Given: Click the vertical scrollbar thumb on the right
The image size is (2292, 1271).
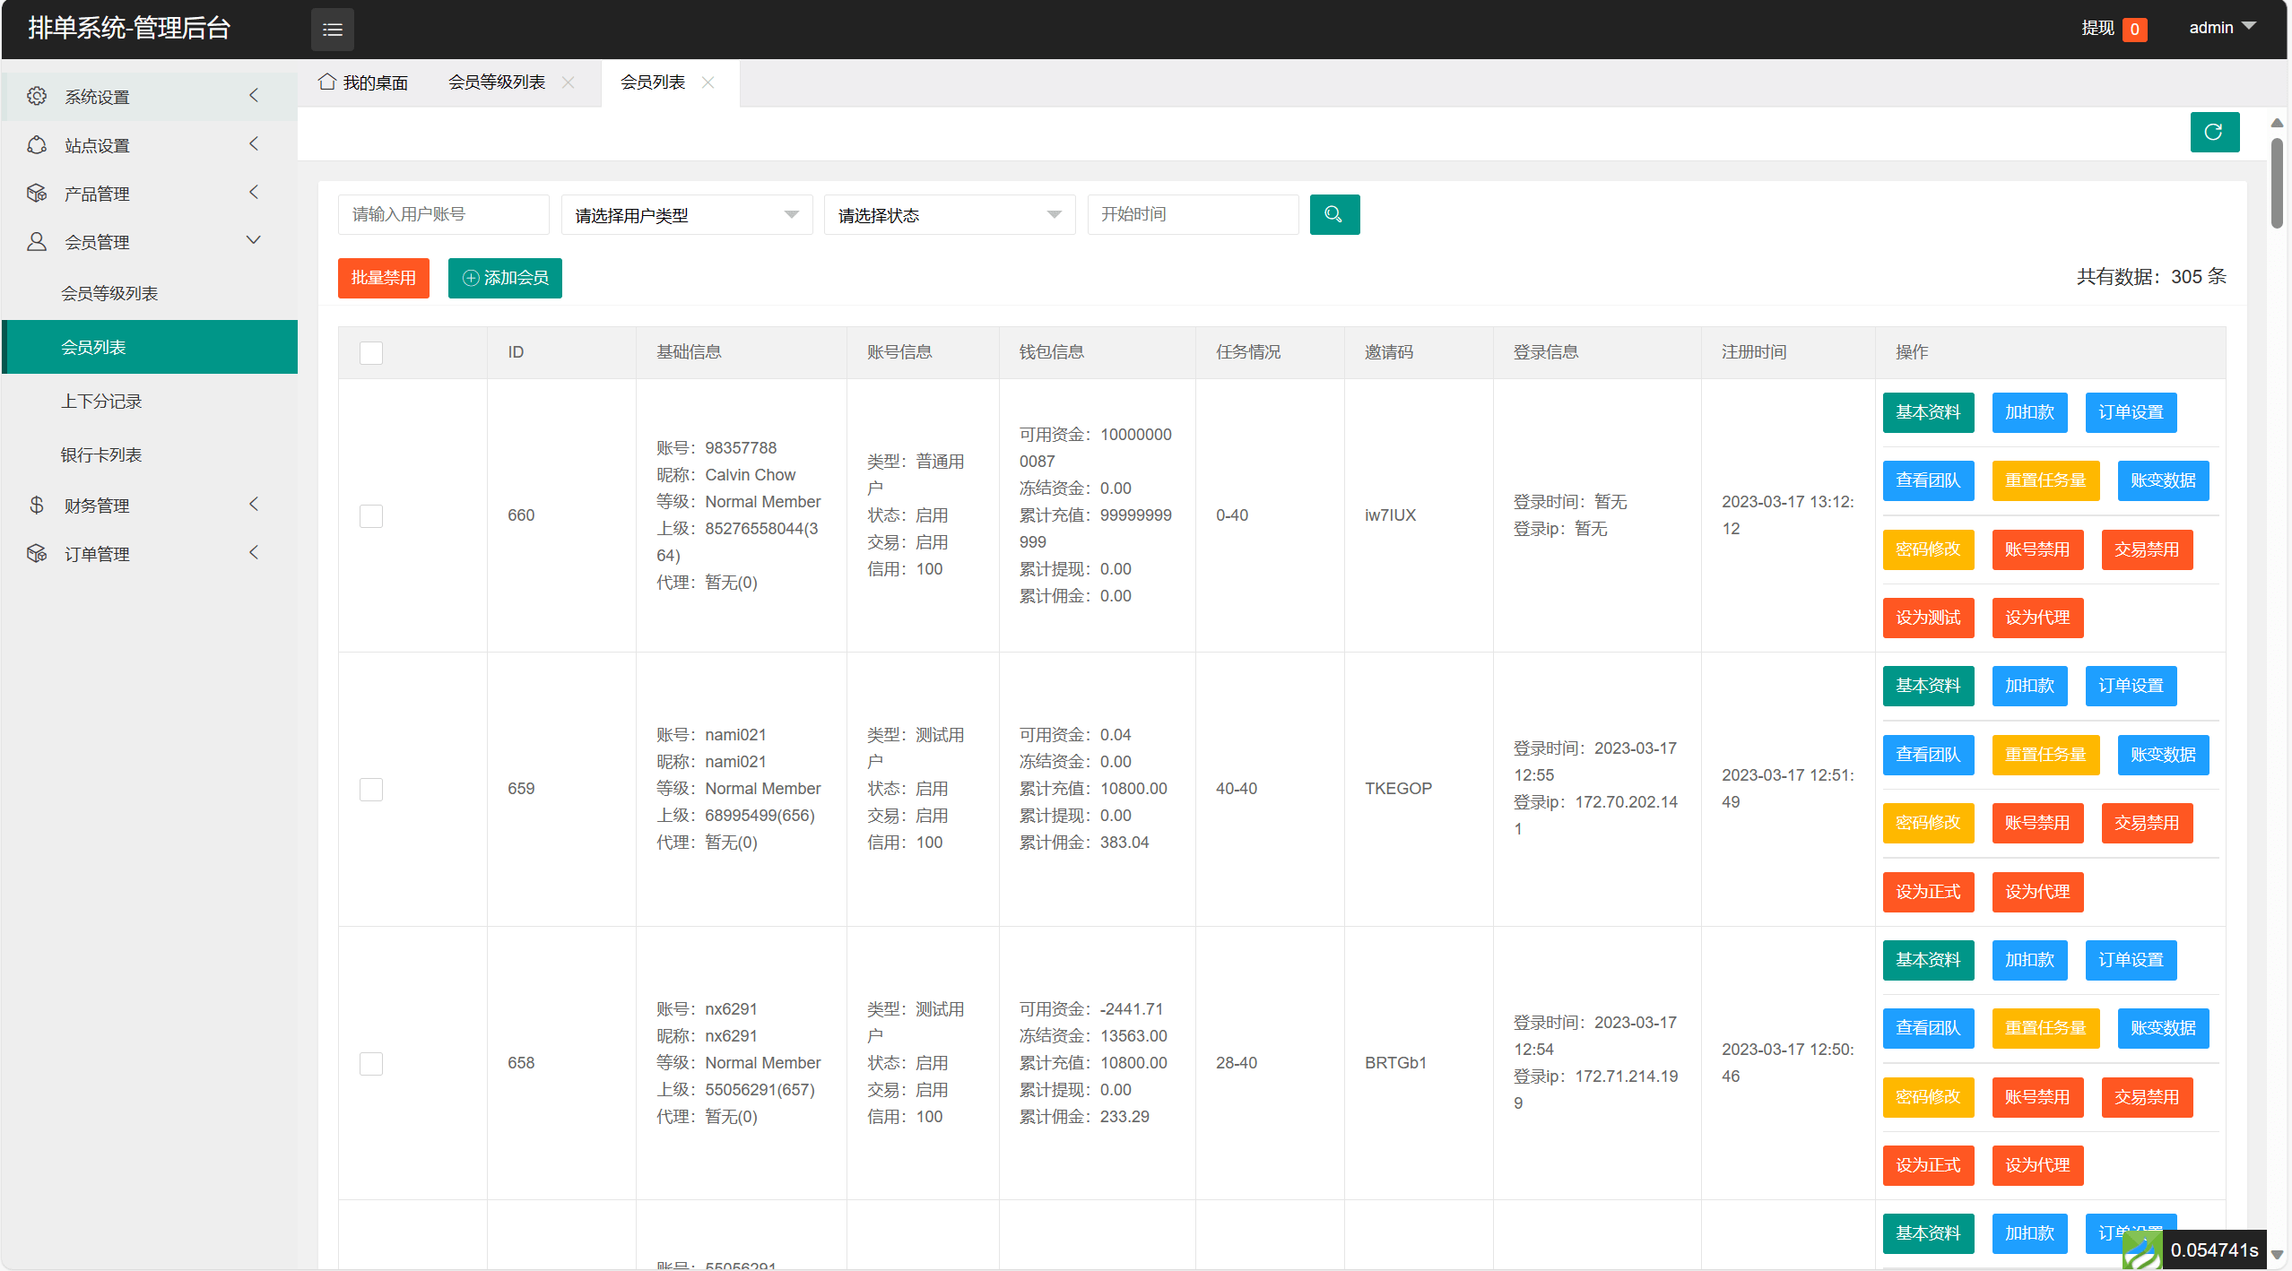Looking at the screenshot, I should tap(2277, 184).
